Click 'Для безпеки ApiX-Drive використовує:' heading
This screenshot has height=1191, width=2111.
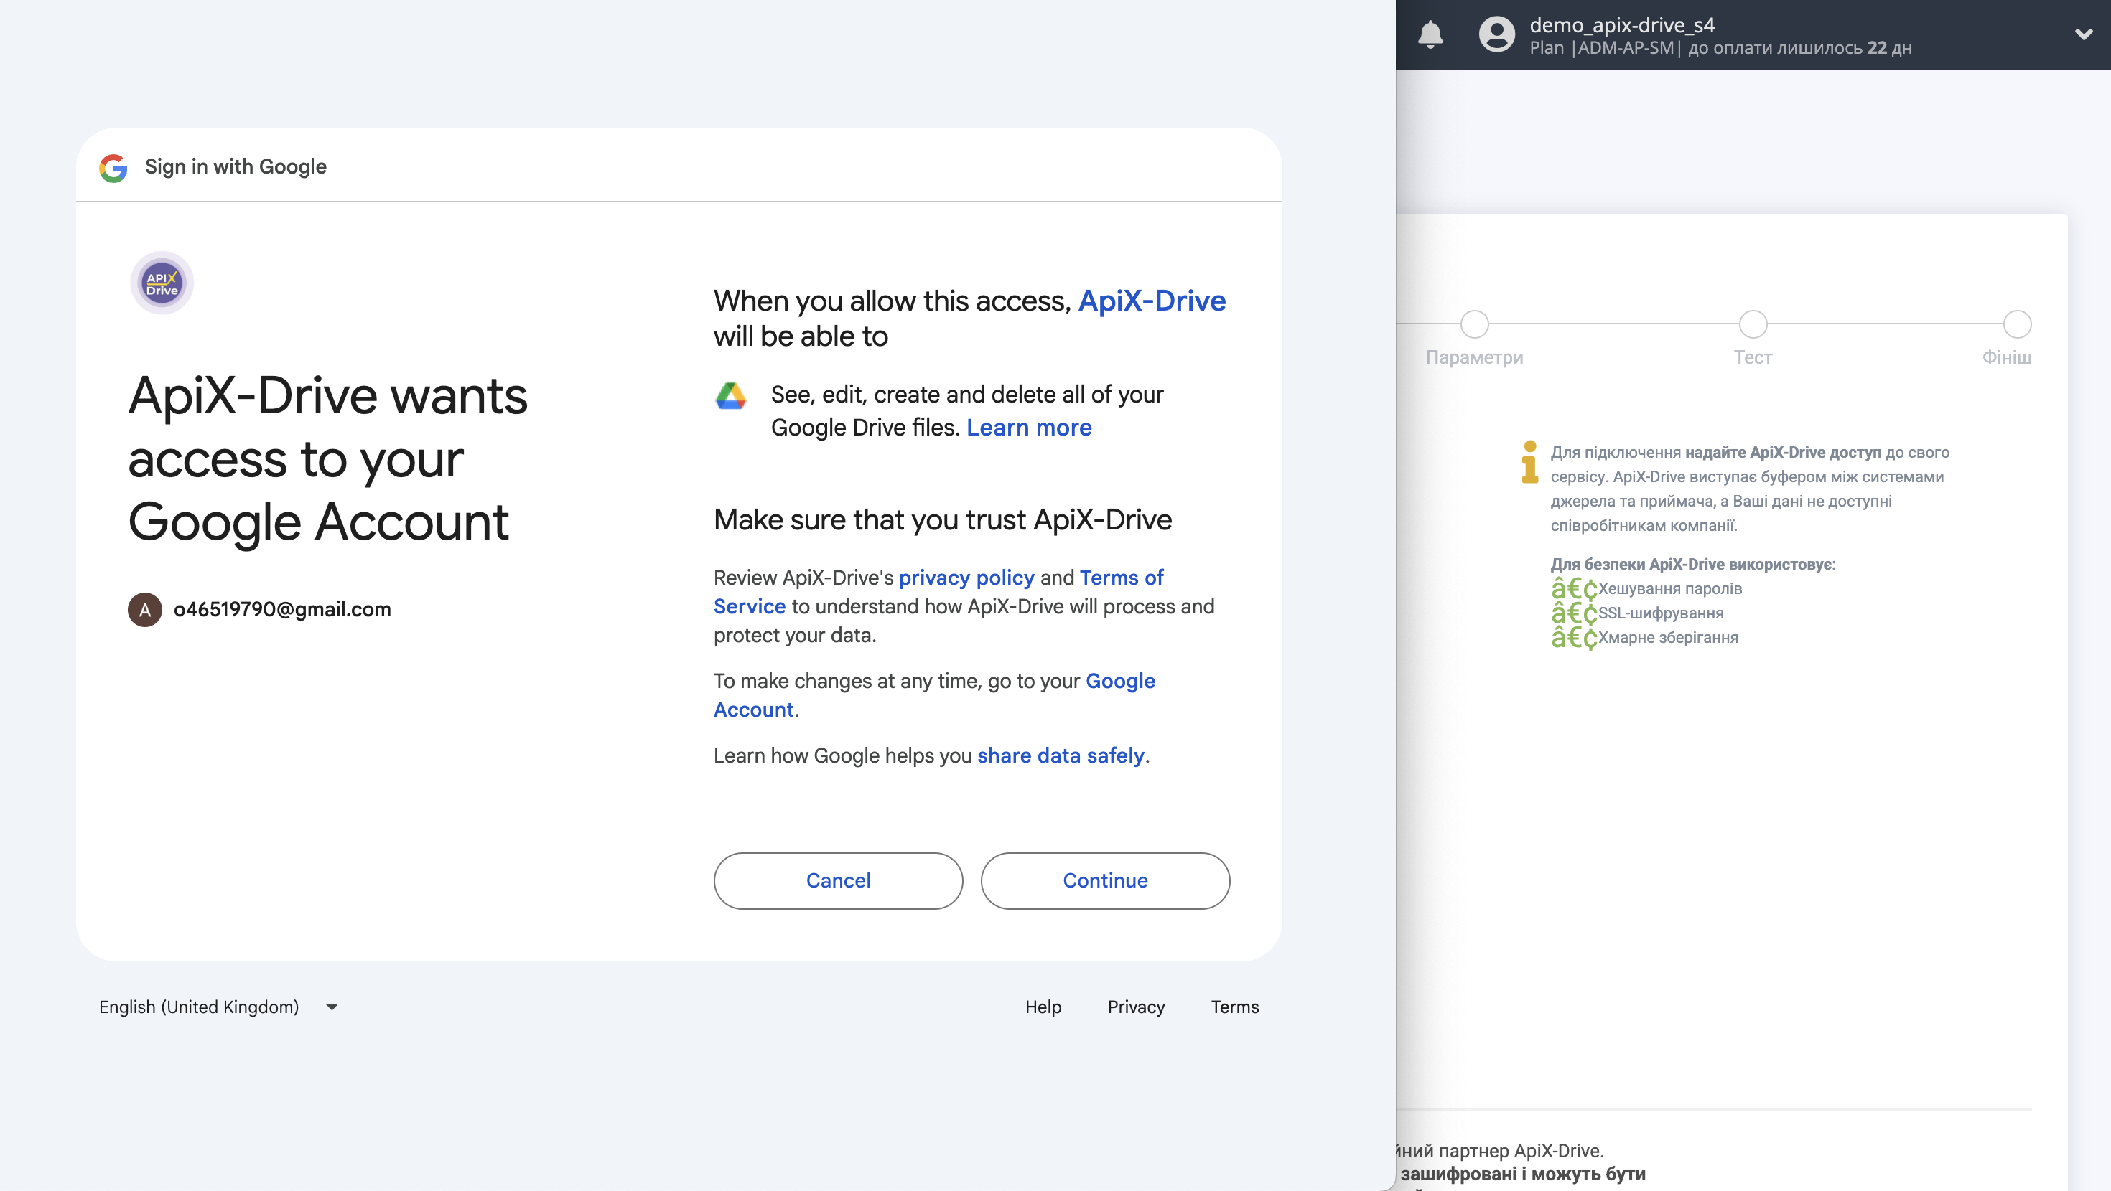[1693, 565]
